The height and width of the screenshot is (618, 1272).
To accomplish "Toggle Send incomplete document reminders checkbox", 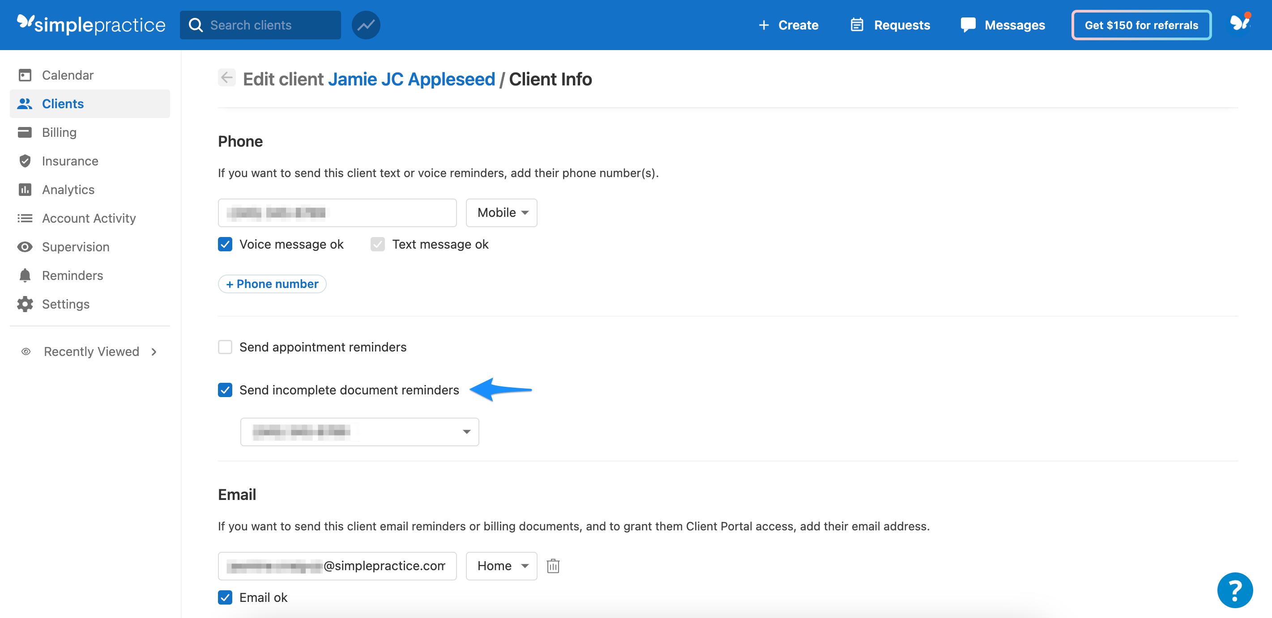I will coord(225,390).
